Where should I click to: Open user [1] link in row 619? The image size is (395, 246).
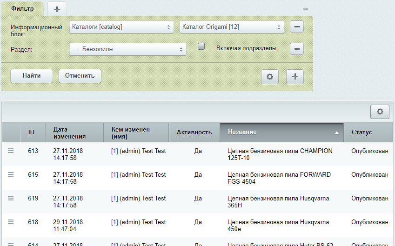(x=114, y=198)
